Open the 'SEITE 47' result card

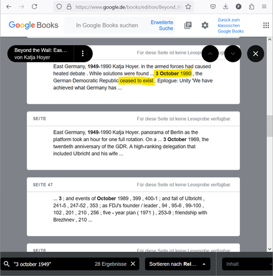(133, 207)
